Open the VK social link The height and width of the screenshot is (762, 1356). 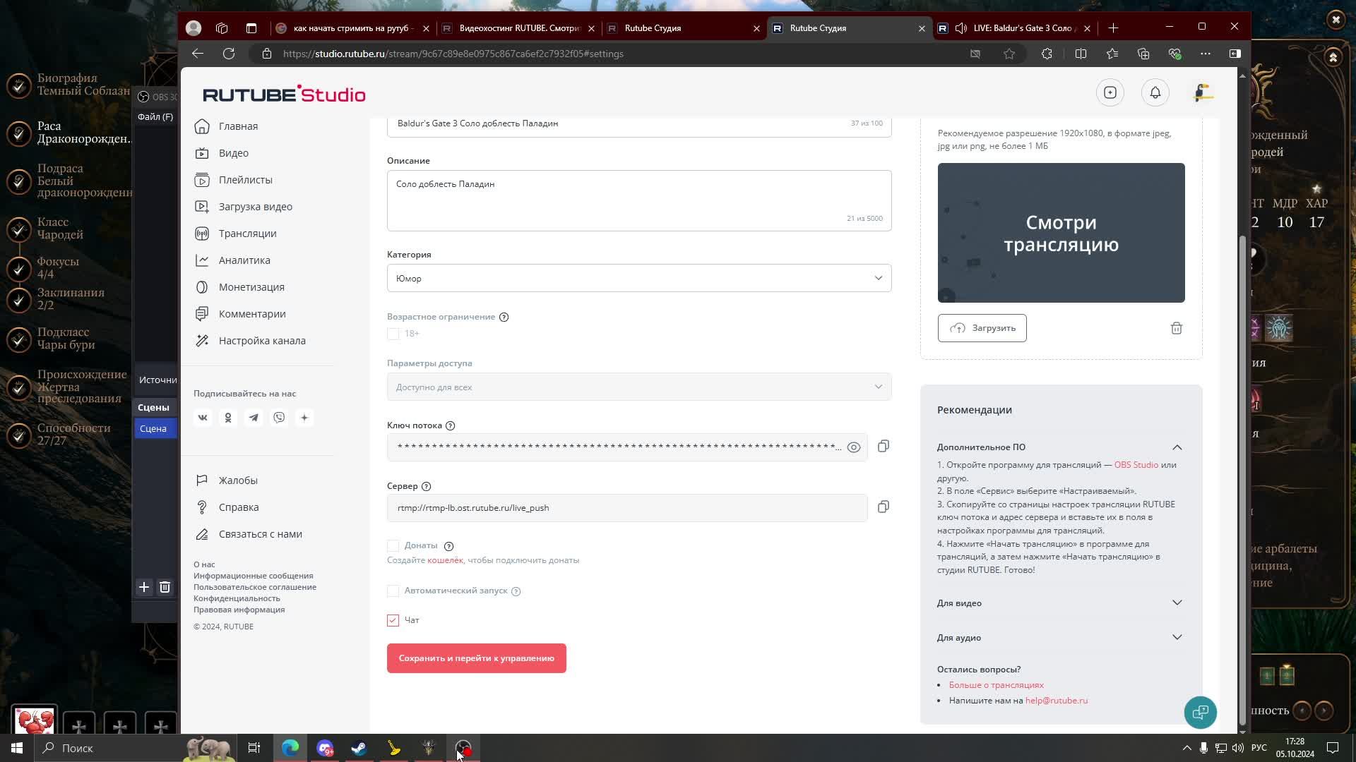pyautogui.click(x=203, y=418)
